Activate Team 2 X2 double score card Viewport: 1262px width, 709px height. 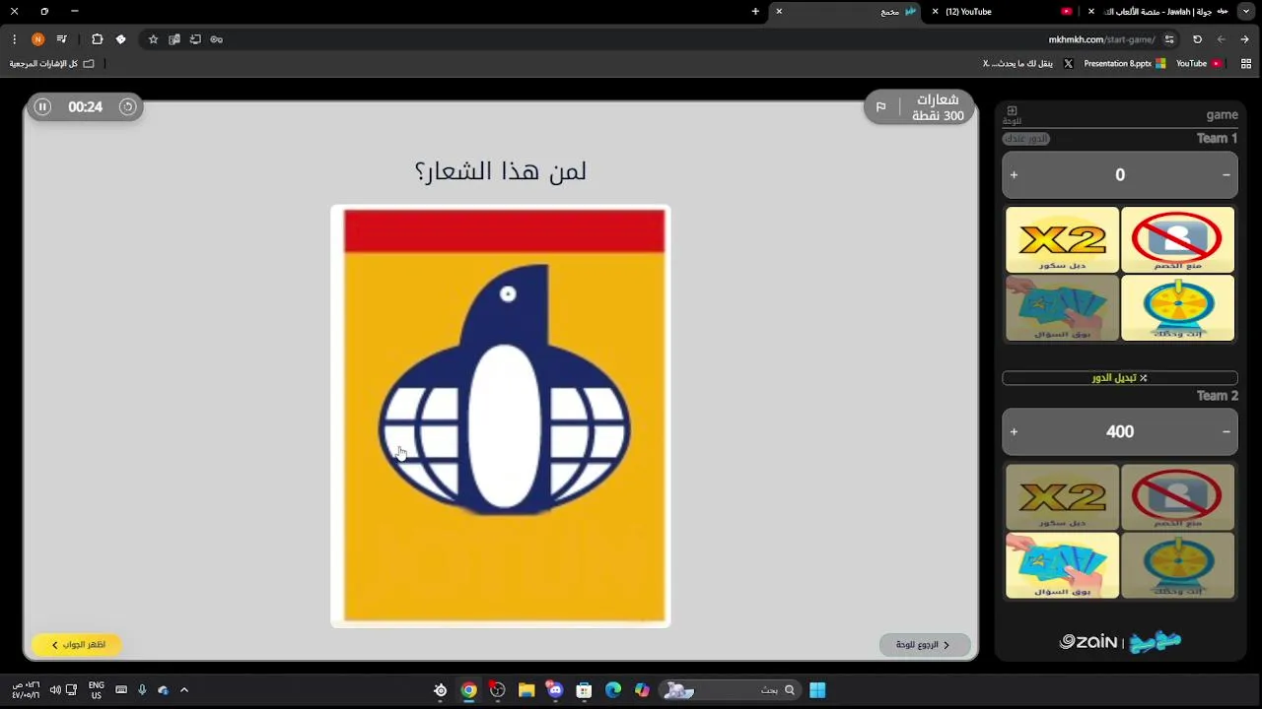(x=1062, y=497)
